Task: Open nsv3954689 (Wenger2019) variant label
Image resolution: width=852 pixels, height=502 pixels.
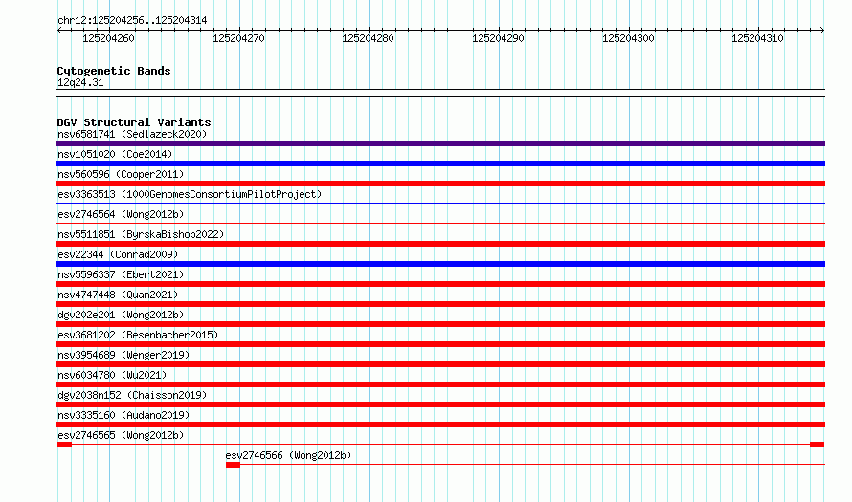Action: point(123,355)
